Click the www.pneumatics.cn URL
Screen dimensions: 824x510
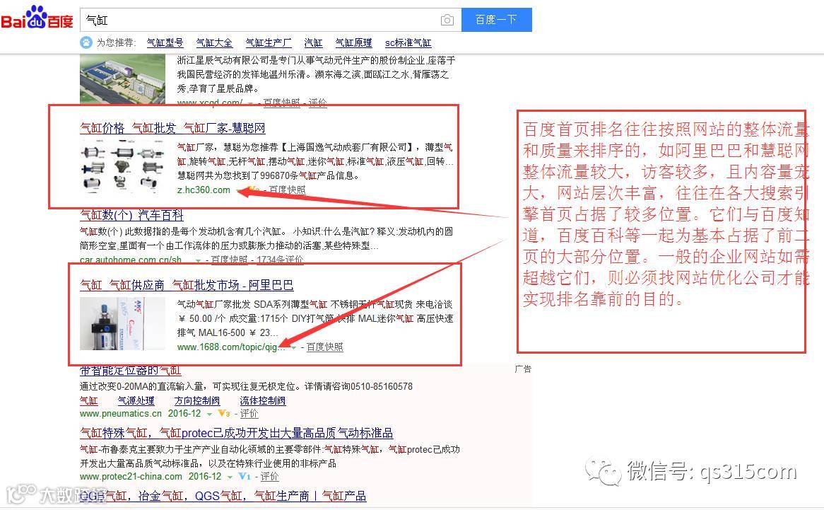(x=121, y=414)
